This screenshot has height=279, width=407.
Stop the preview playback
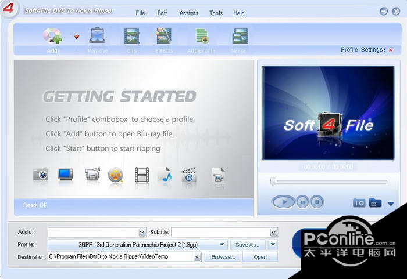tap(317, 202)
